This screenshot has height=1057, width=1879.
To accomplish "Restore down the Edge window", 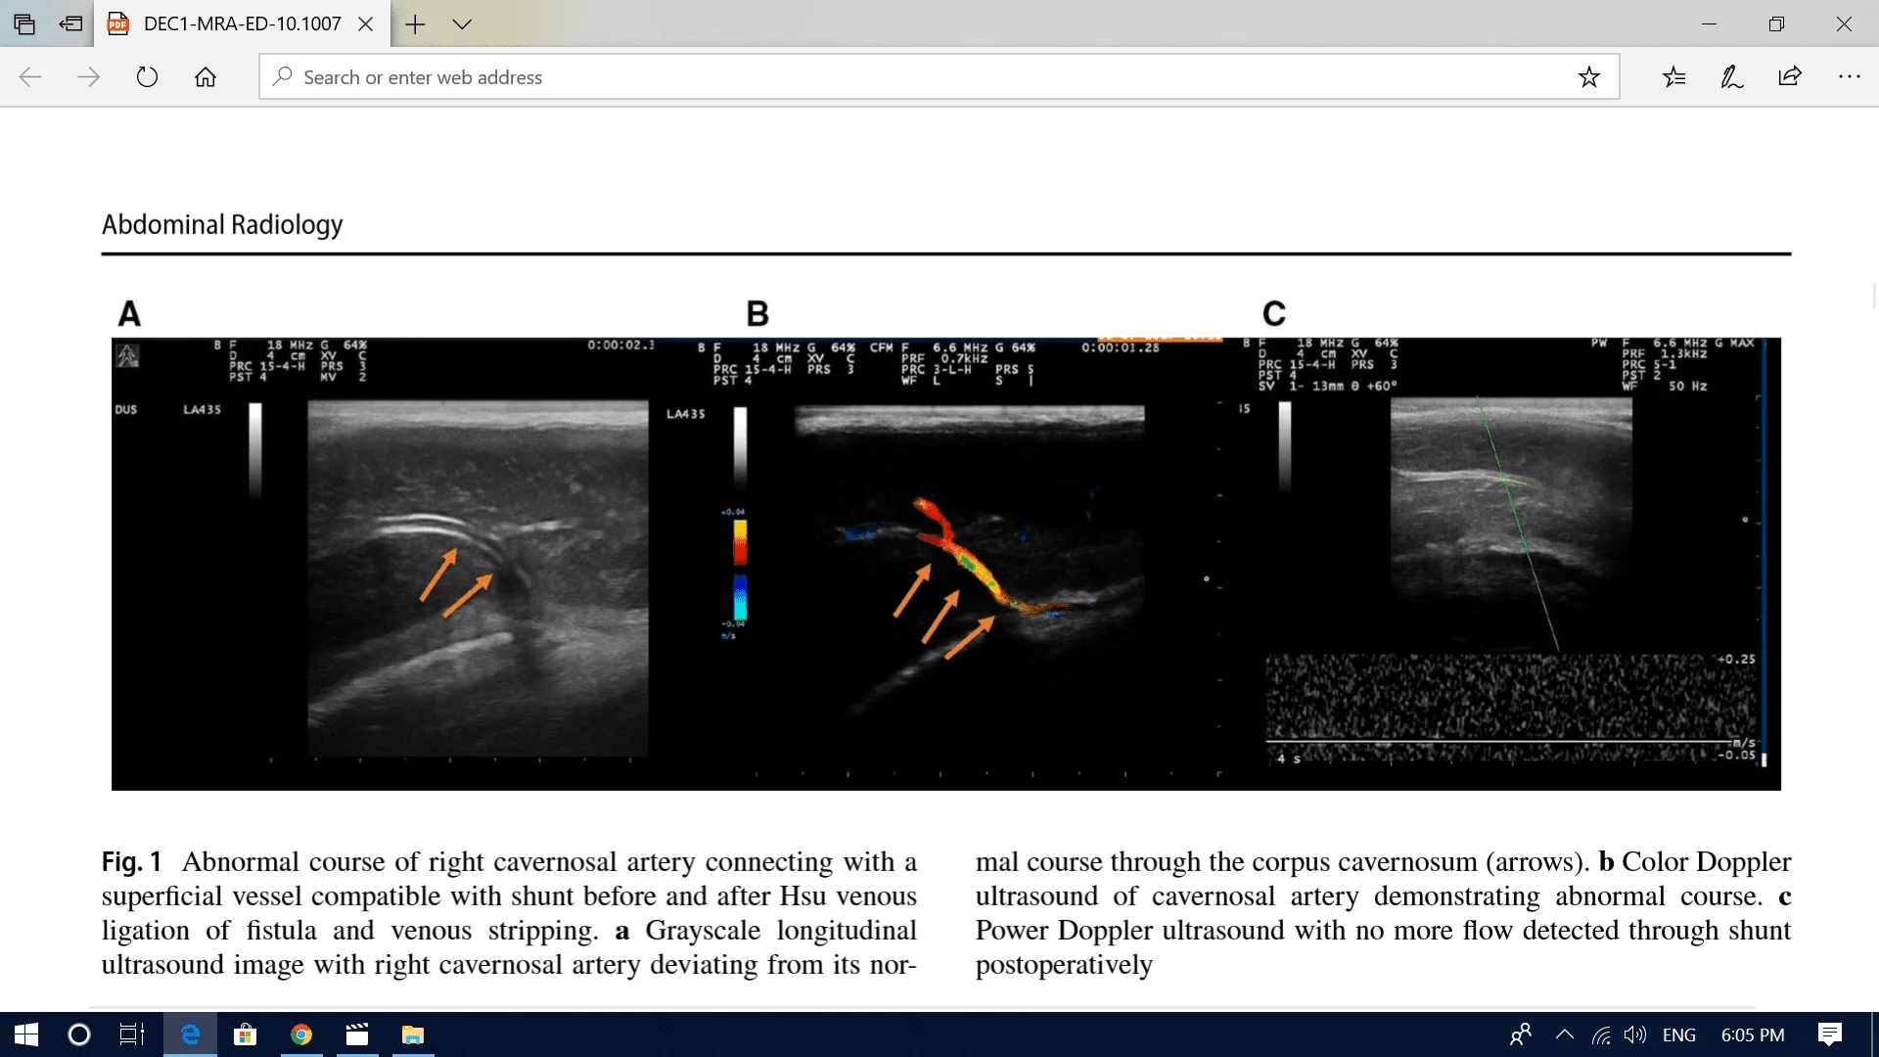I will pos(1777,23).
